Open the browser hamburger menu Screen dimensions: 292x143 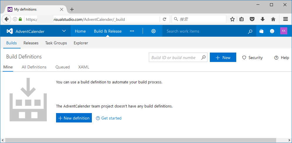point(285,19)
